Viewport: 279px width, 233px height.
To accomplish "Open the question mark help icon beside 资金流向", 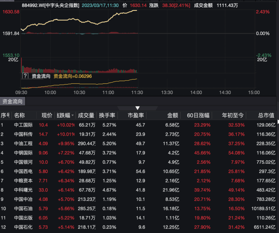I will pyautogui.click(x=25, y=76).
